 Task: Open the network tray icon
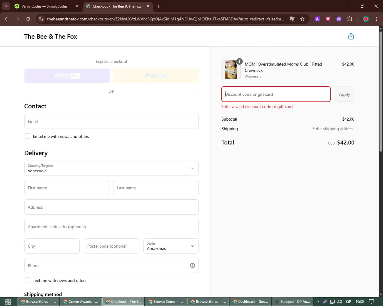click(x=332, y=302)
